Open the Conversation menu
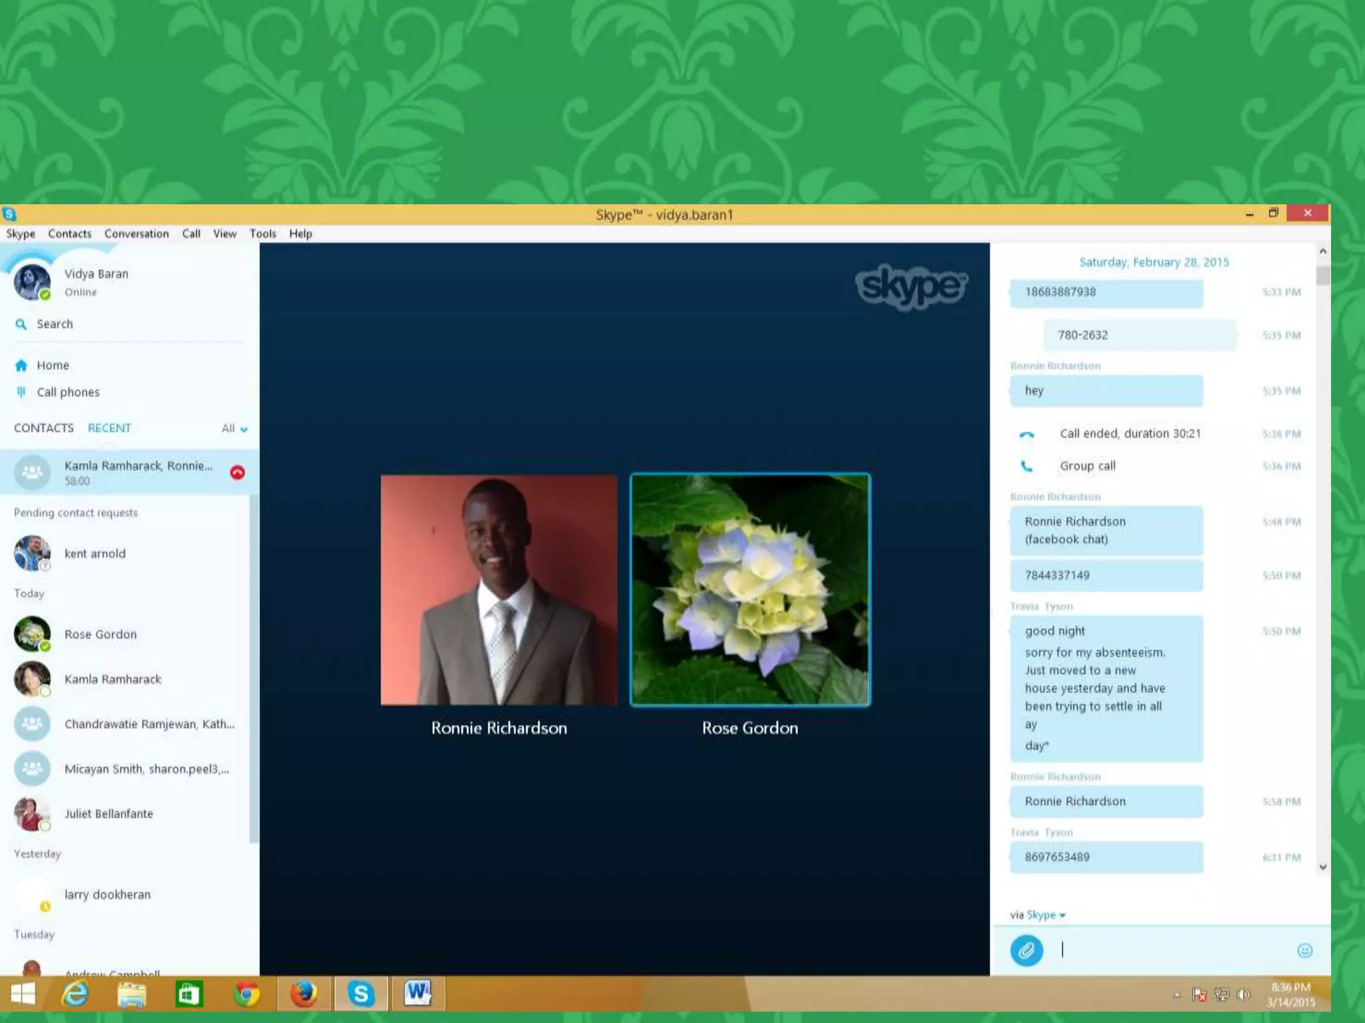The height and width of the screenshot is (1023, 1365). click(137, 234)
